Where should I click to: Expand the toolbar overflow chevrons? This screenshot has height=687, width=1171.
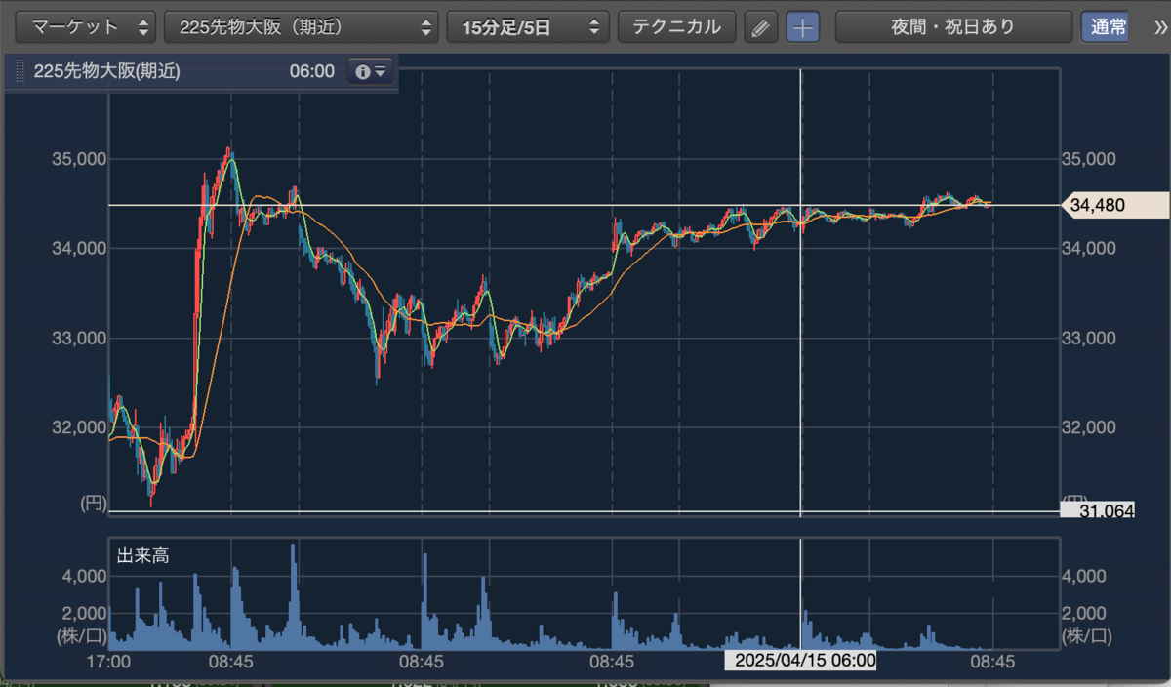(x=1158, y=27)
